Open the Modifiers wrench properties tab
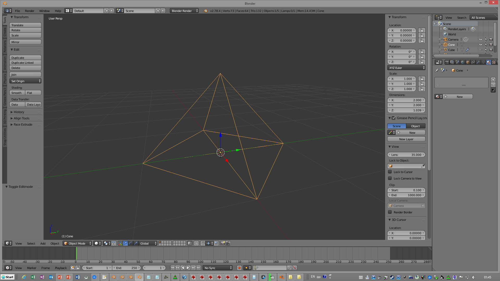 coord(478,62)
